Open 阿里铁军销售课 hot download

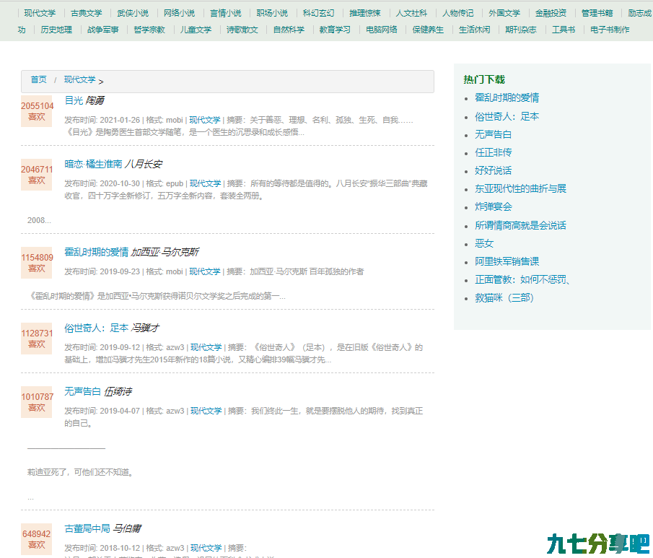pyautogui.click(x=507, y=261)
